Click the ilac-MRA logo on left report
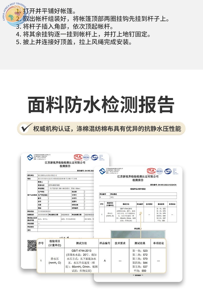Screen dimensions: 203x308 (x=86, y=157)
